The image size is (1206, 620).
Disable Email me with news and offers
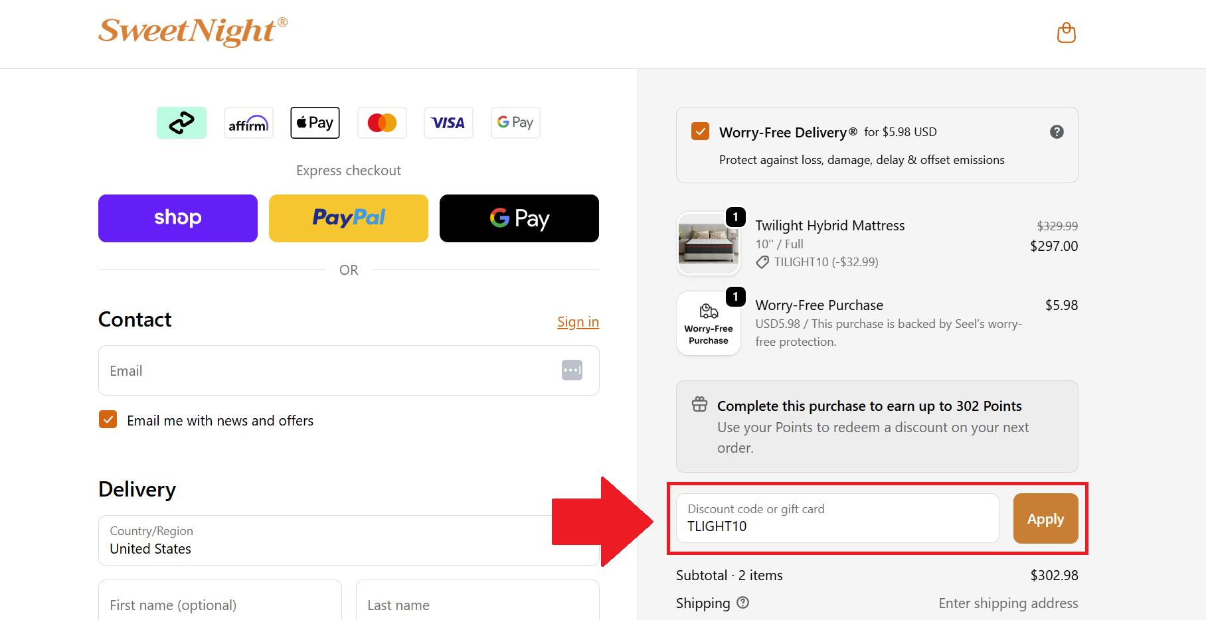108,420
